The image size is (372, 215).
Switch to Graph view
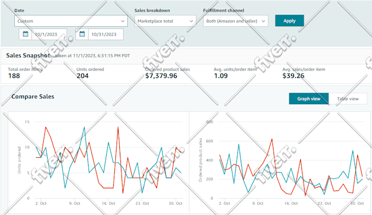click(x=309, y=99)
